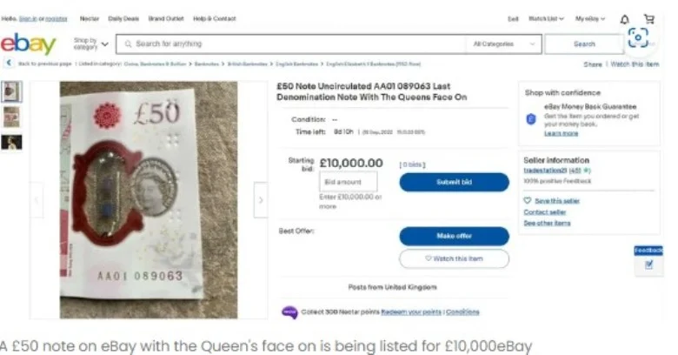The image size is (678, 355).
Task: Show next image with right arrow
Action: tap(259, 201)
